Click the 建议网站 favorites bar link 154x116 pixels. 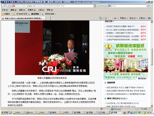click(x=35, y=14)
